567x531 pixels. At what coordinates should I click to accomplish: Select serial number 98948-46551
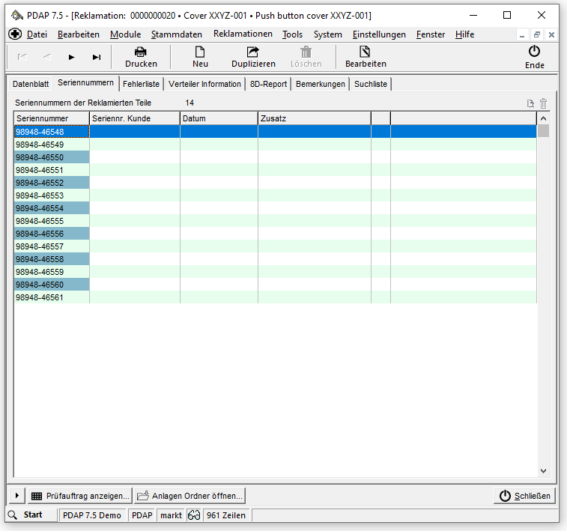[52, 170]
